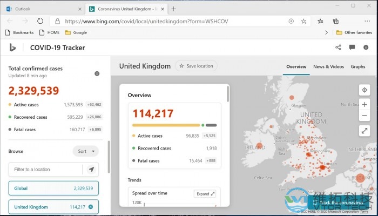Click the map locate target button
This screenshot has height=216, width=378.
(x=364, y=90)
